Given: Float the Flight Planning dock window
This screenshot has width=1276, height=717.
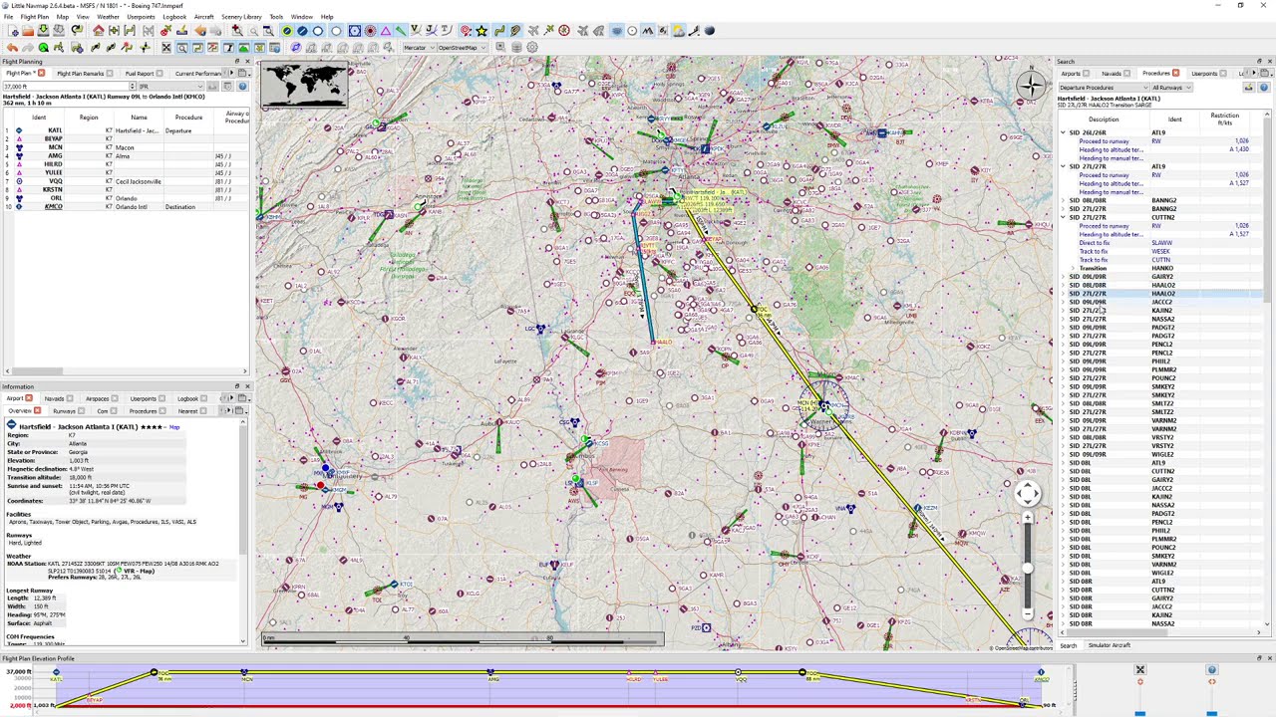Looking at the screenshot, I should [237, 62].
